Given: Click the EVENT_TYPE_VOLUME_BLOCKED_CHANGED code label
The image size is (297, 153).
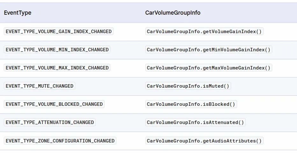Looking at the screenshot, I should click(x=54, y=104).
